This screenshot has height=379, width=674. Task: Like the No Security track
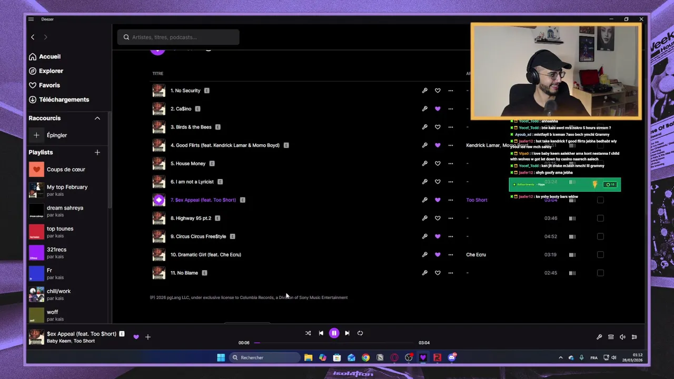tap(438, 91)
